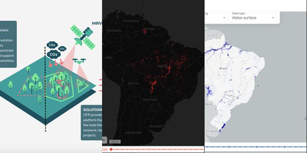Click the blue timeline on water map
The width and height of the screenshot is (307, 153).
pos(255,147)
